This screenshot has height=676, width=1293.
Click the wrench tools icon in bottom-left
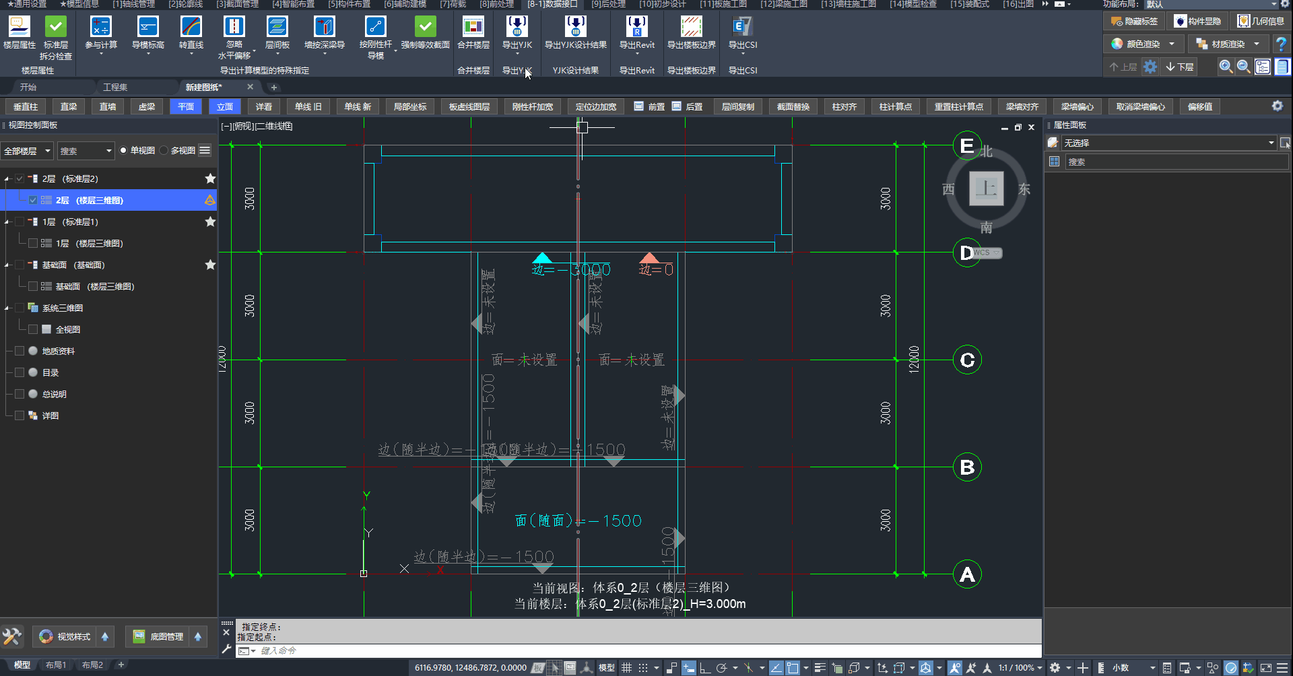[x=12, y=636]
